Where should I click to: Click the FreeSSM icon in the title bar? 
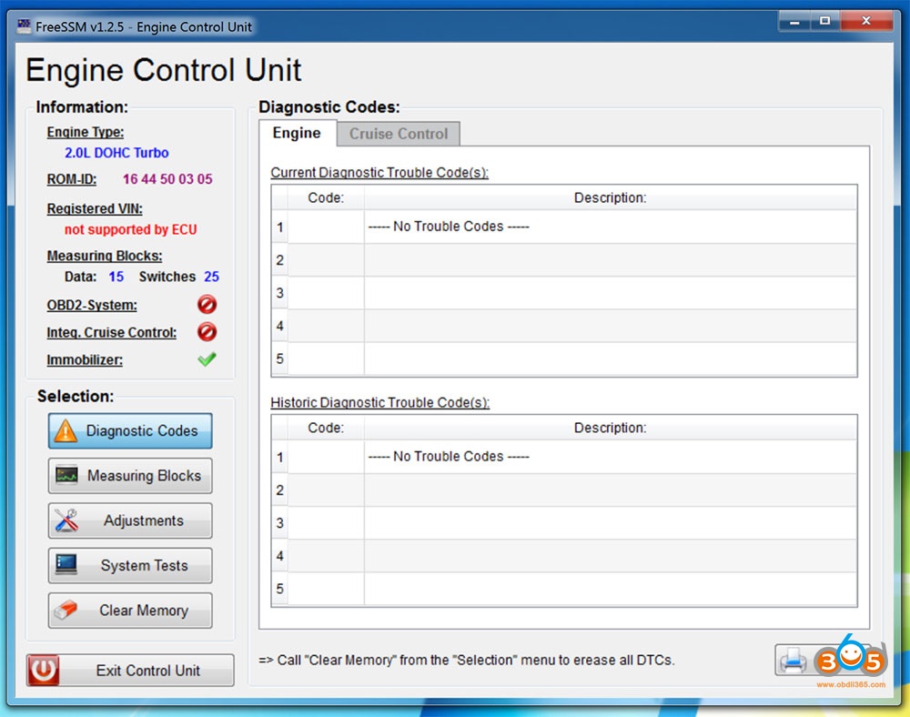pyautogui.click(x=24, y=26)
